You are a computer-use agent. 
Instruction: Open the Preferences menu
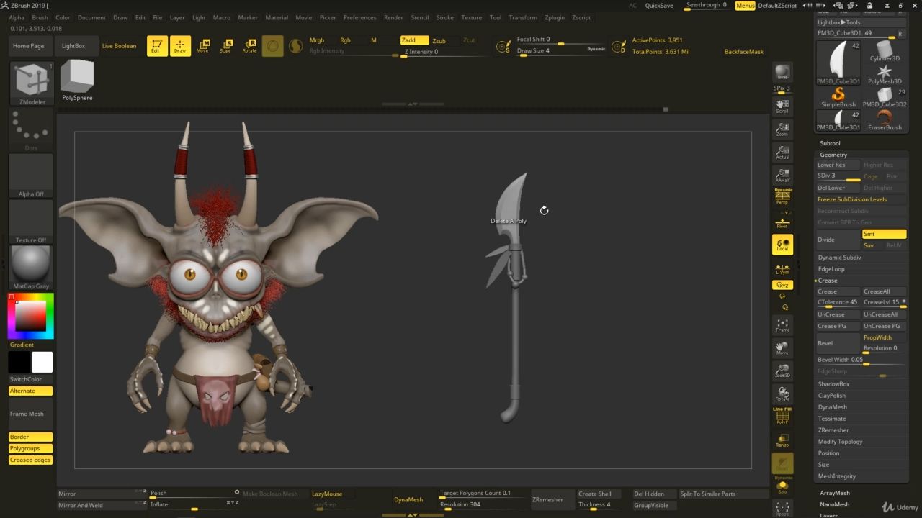[x=360, y=17]
